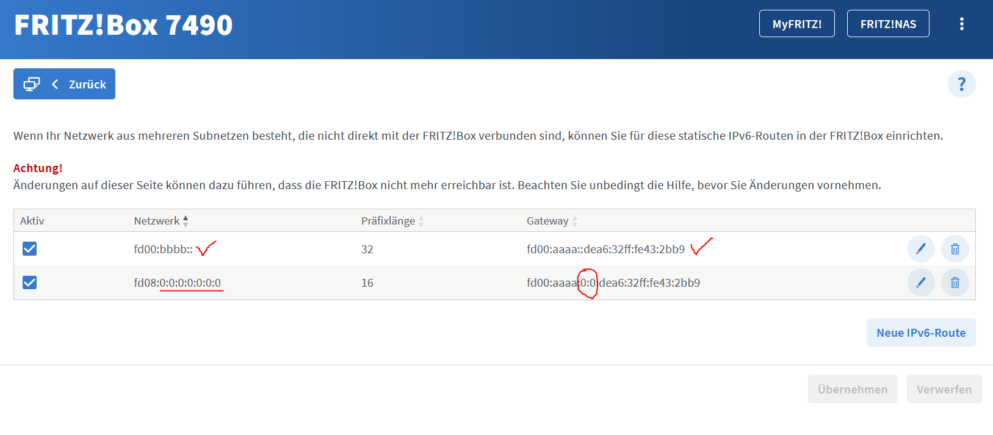The image size is (993, 435).
Task: Delete the fd08:0:0:0:0:0:0:0 route with trash icon
Action: [955, 282]
